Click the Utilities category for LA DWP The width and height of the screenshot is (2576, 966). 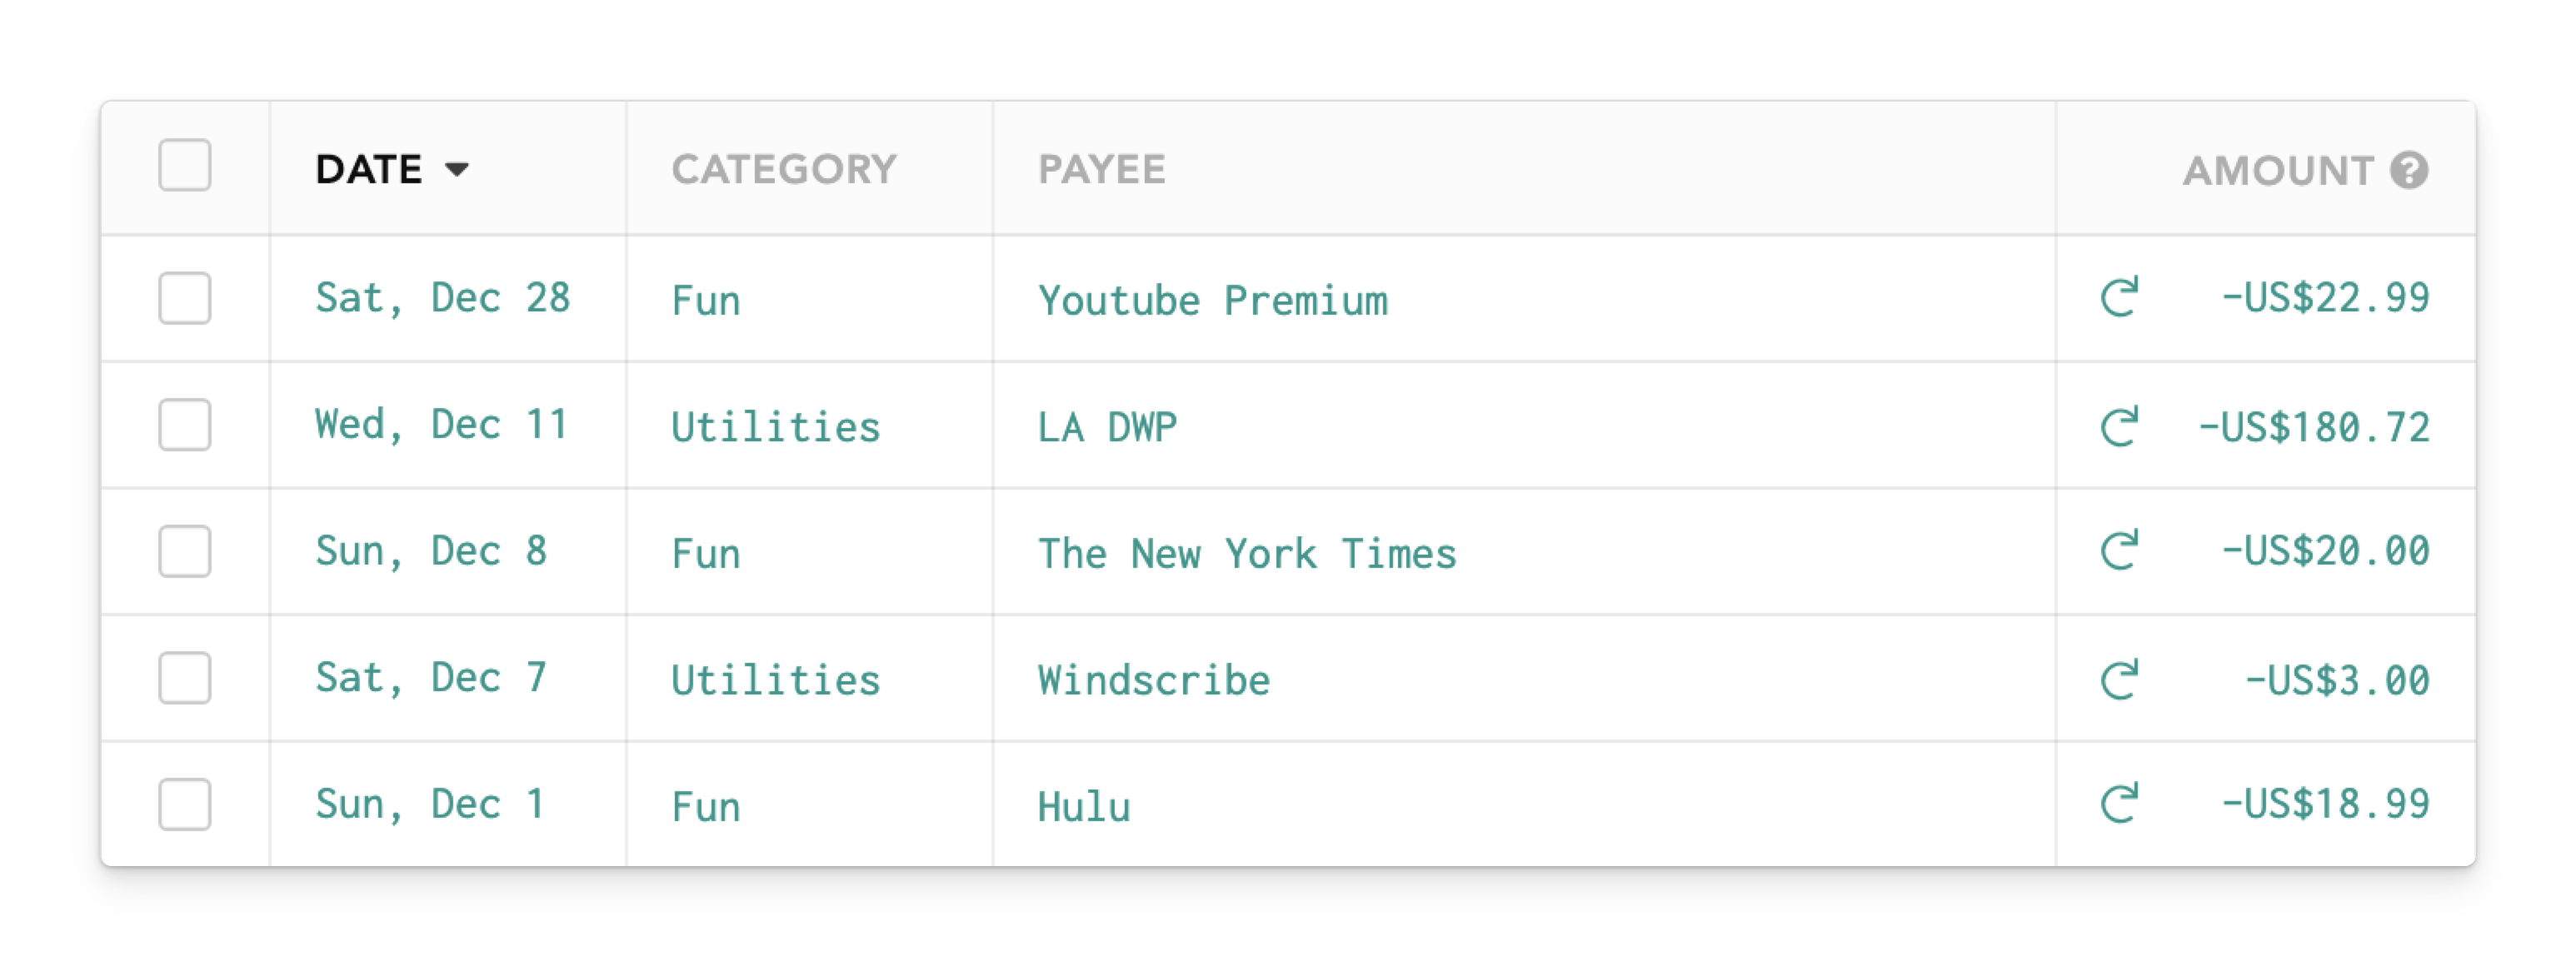(x=775, y=427)
